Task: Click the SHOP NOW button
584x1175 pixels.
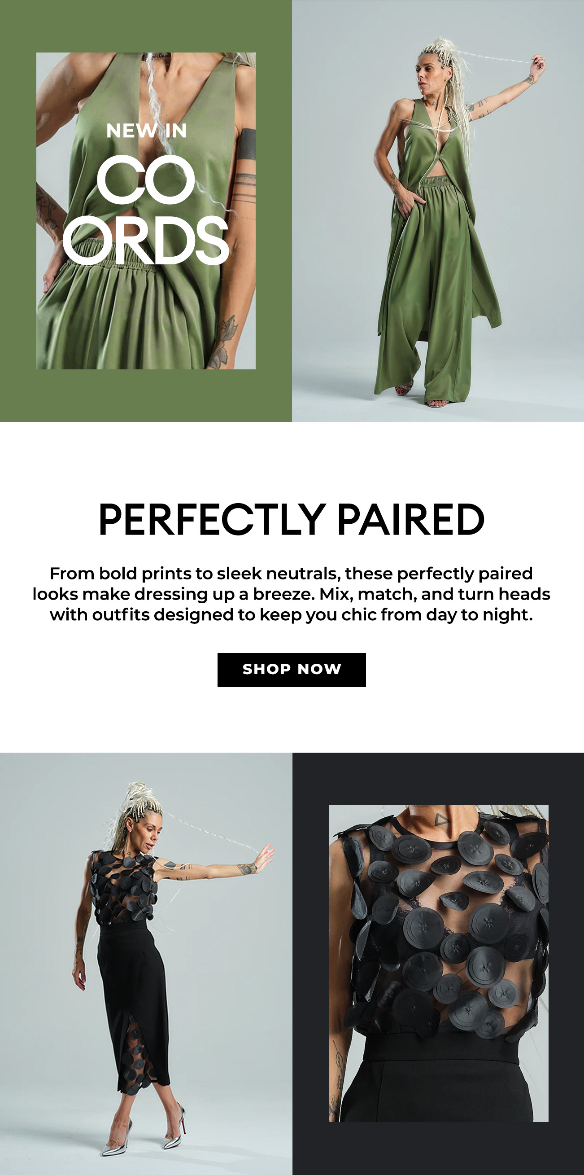Action: tap(291, 670)
